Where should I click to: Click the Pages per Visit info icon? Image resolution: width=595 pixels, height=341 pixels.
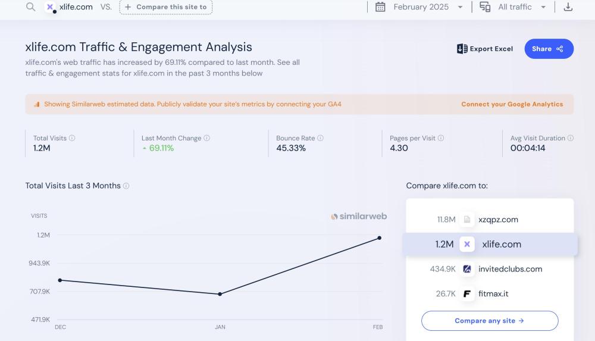pyautogui.click(x=441, y=138)
